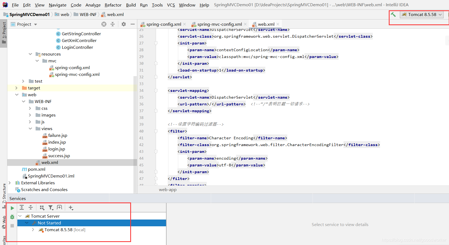The image size is (449, 245).
Task: Open the Refactor menu
Action: pos(113,5)
